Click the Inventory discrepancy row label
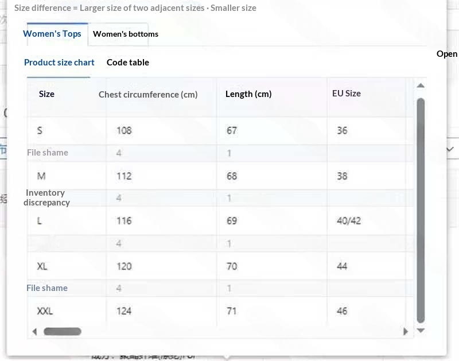The height and width of the screenshot is (361, 459). (x=46, y=197)
